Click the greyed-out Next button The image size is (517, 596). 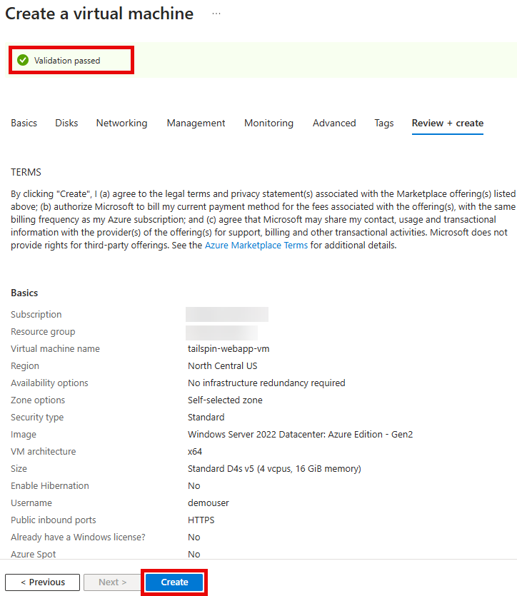pyautogui.click(x=112, y=582)
